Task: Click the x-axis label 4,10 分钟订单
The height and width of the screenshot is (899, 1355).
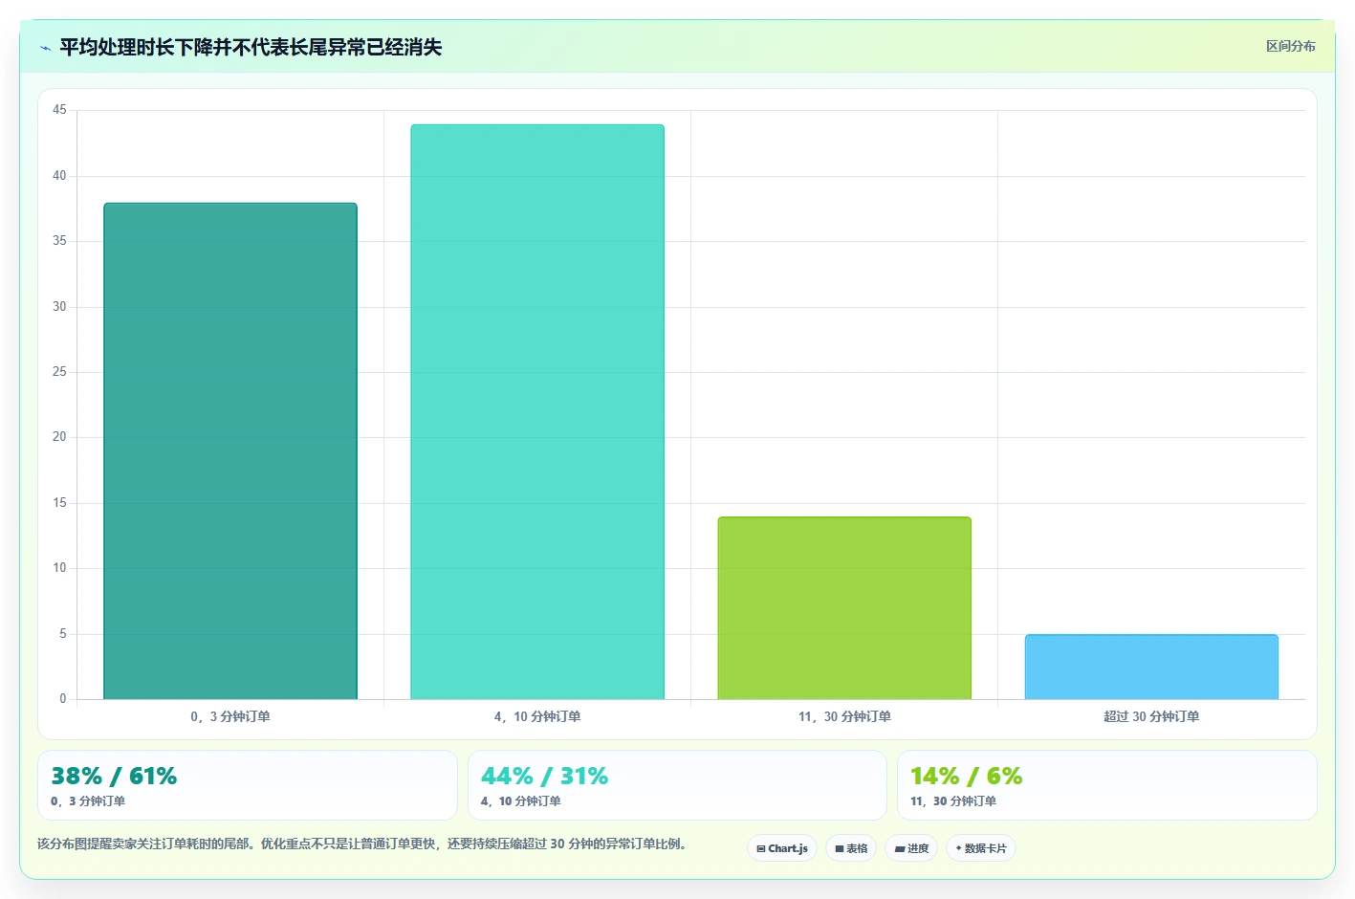Action: click(537, 716)
